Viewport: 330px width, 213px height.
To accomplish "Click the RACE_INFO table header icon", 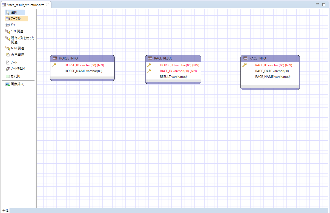I will click(x=245, y=58).
